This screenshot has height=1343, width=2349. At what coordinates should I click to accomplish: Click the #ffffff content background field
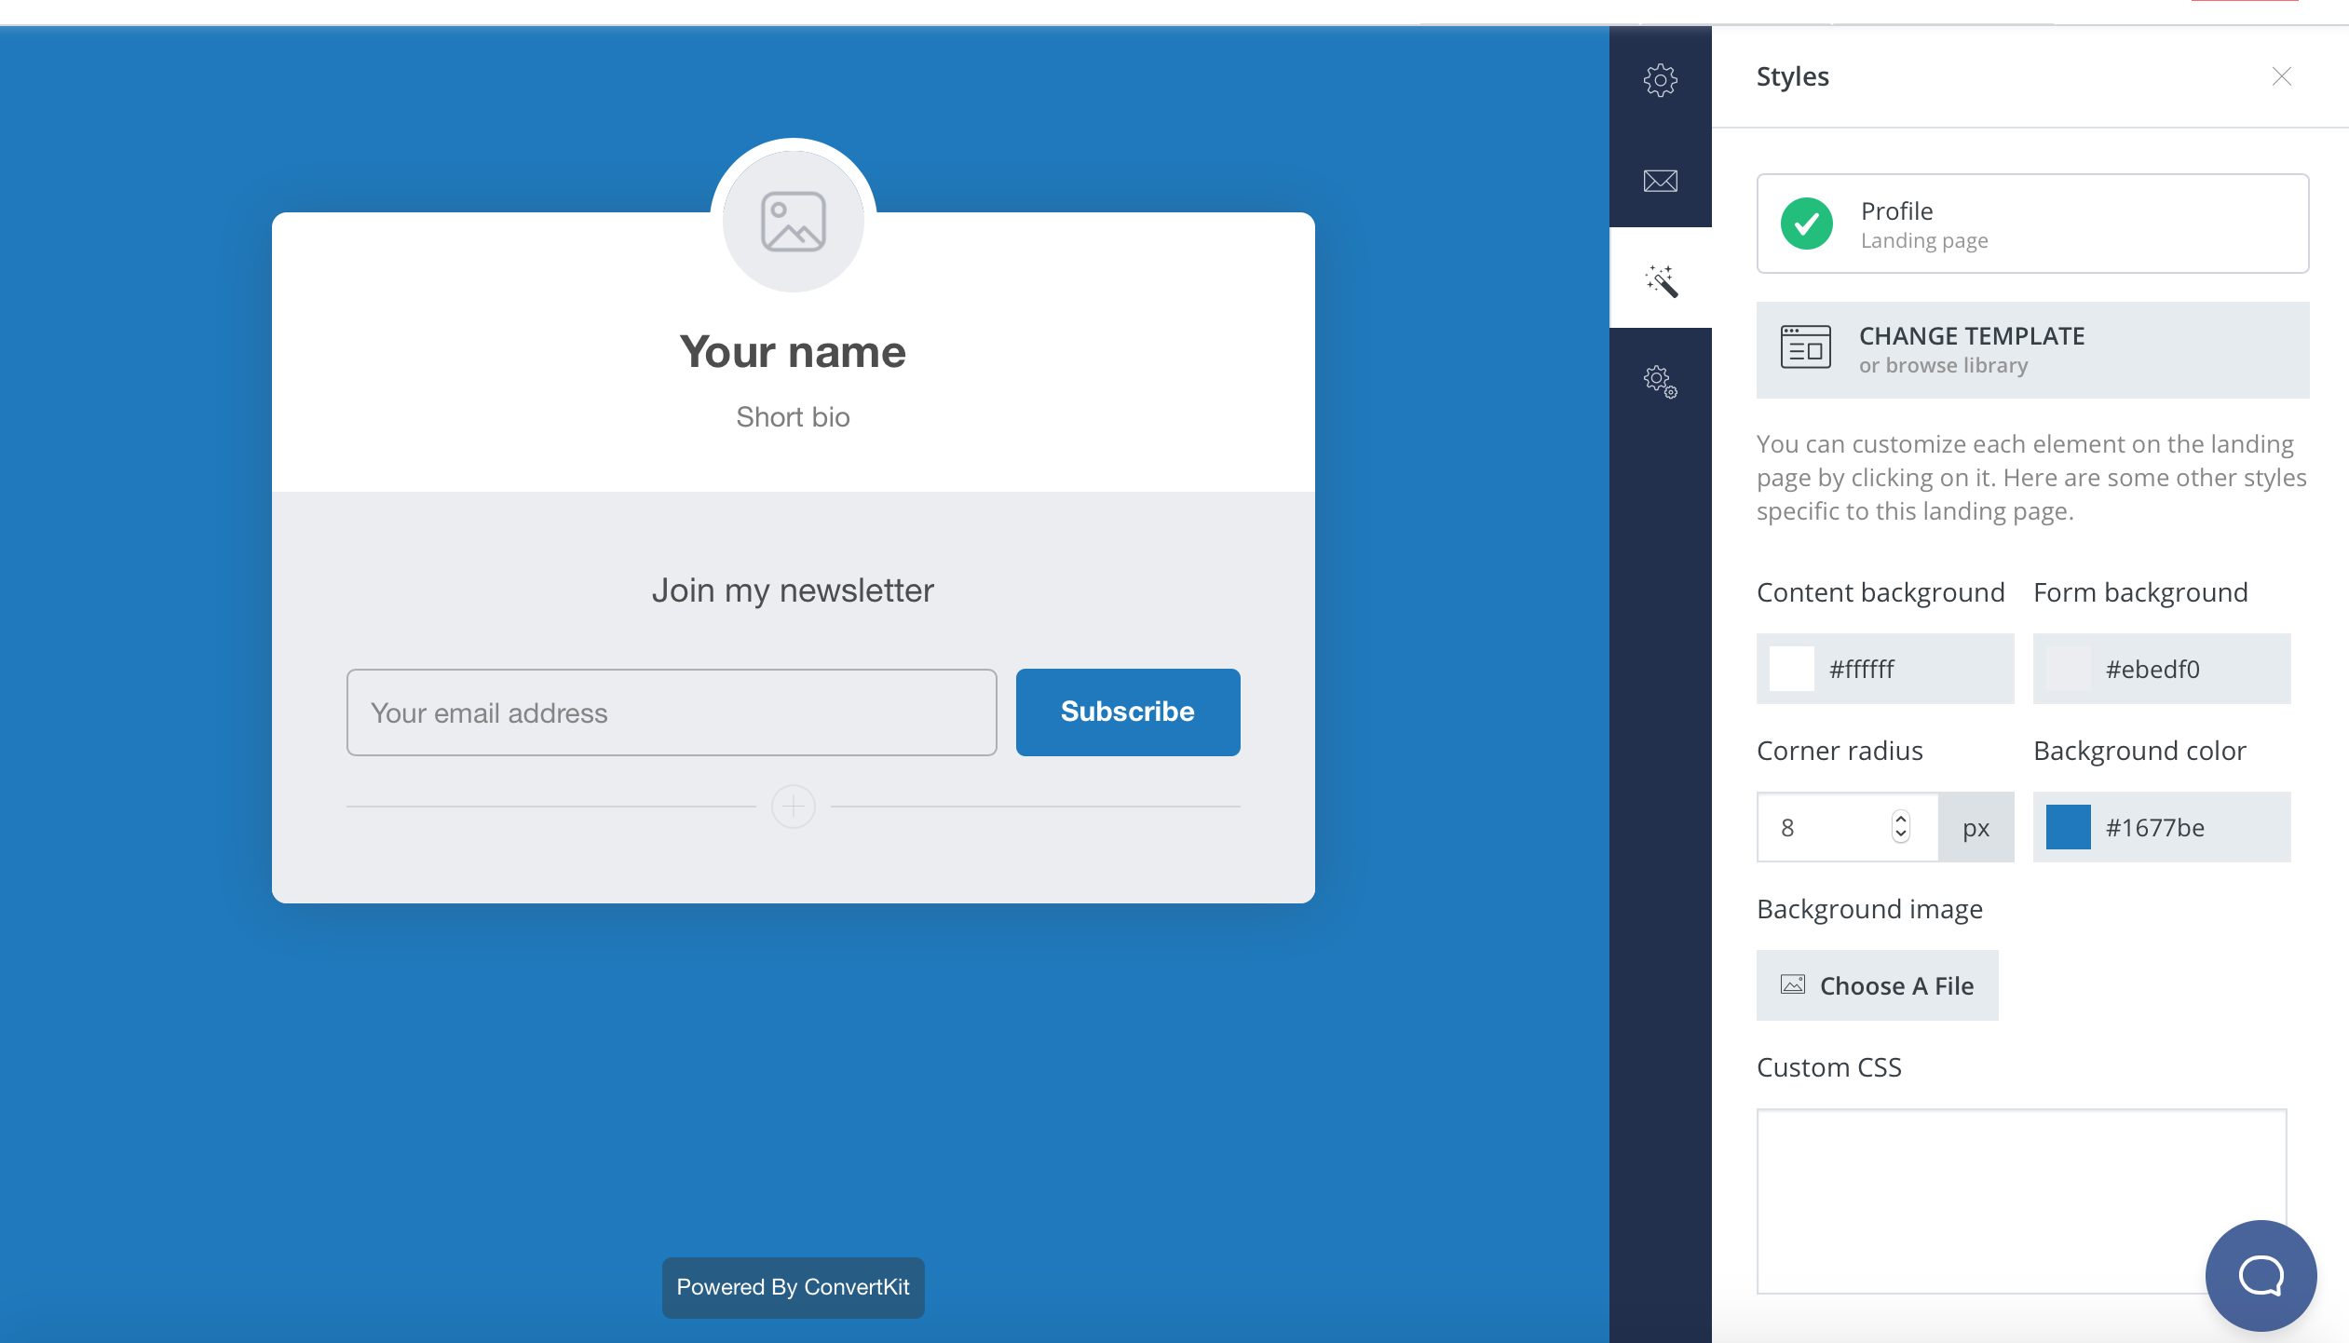point(1885,669)
